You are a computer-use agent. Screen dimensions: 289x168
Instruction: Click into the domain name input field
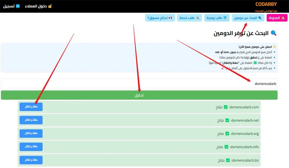(139, 84)
